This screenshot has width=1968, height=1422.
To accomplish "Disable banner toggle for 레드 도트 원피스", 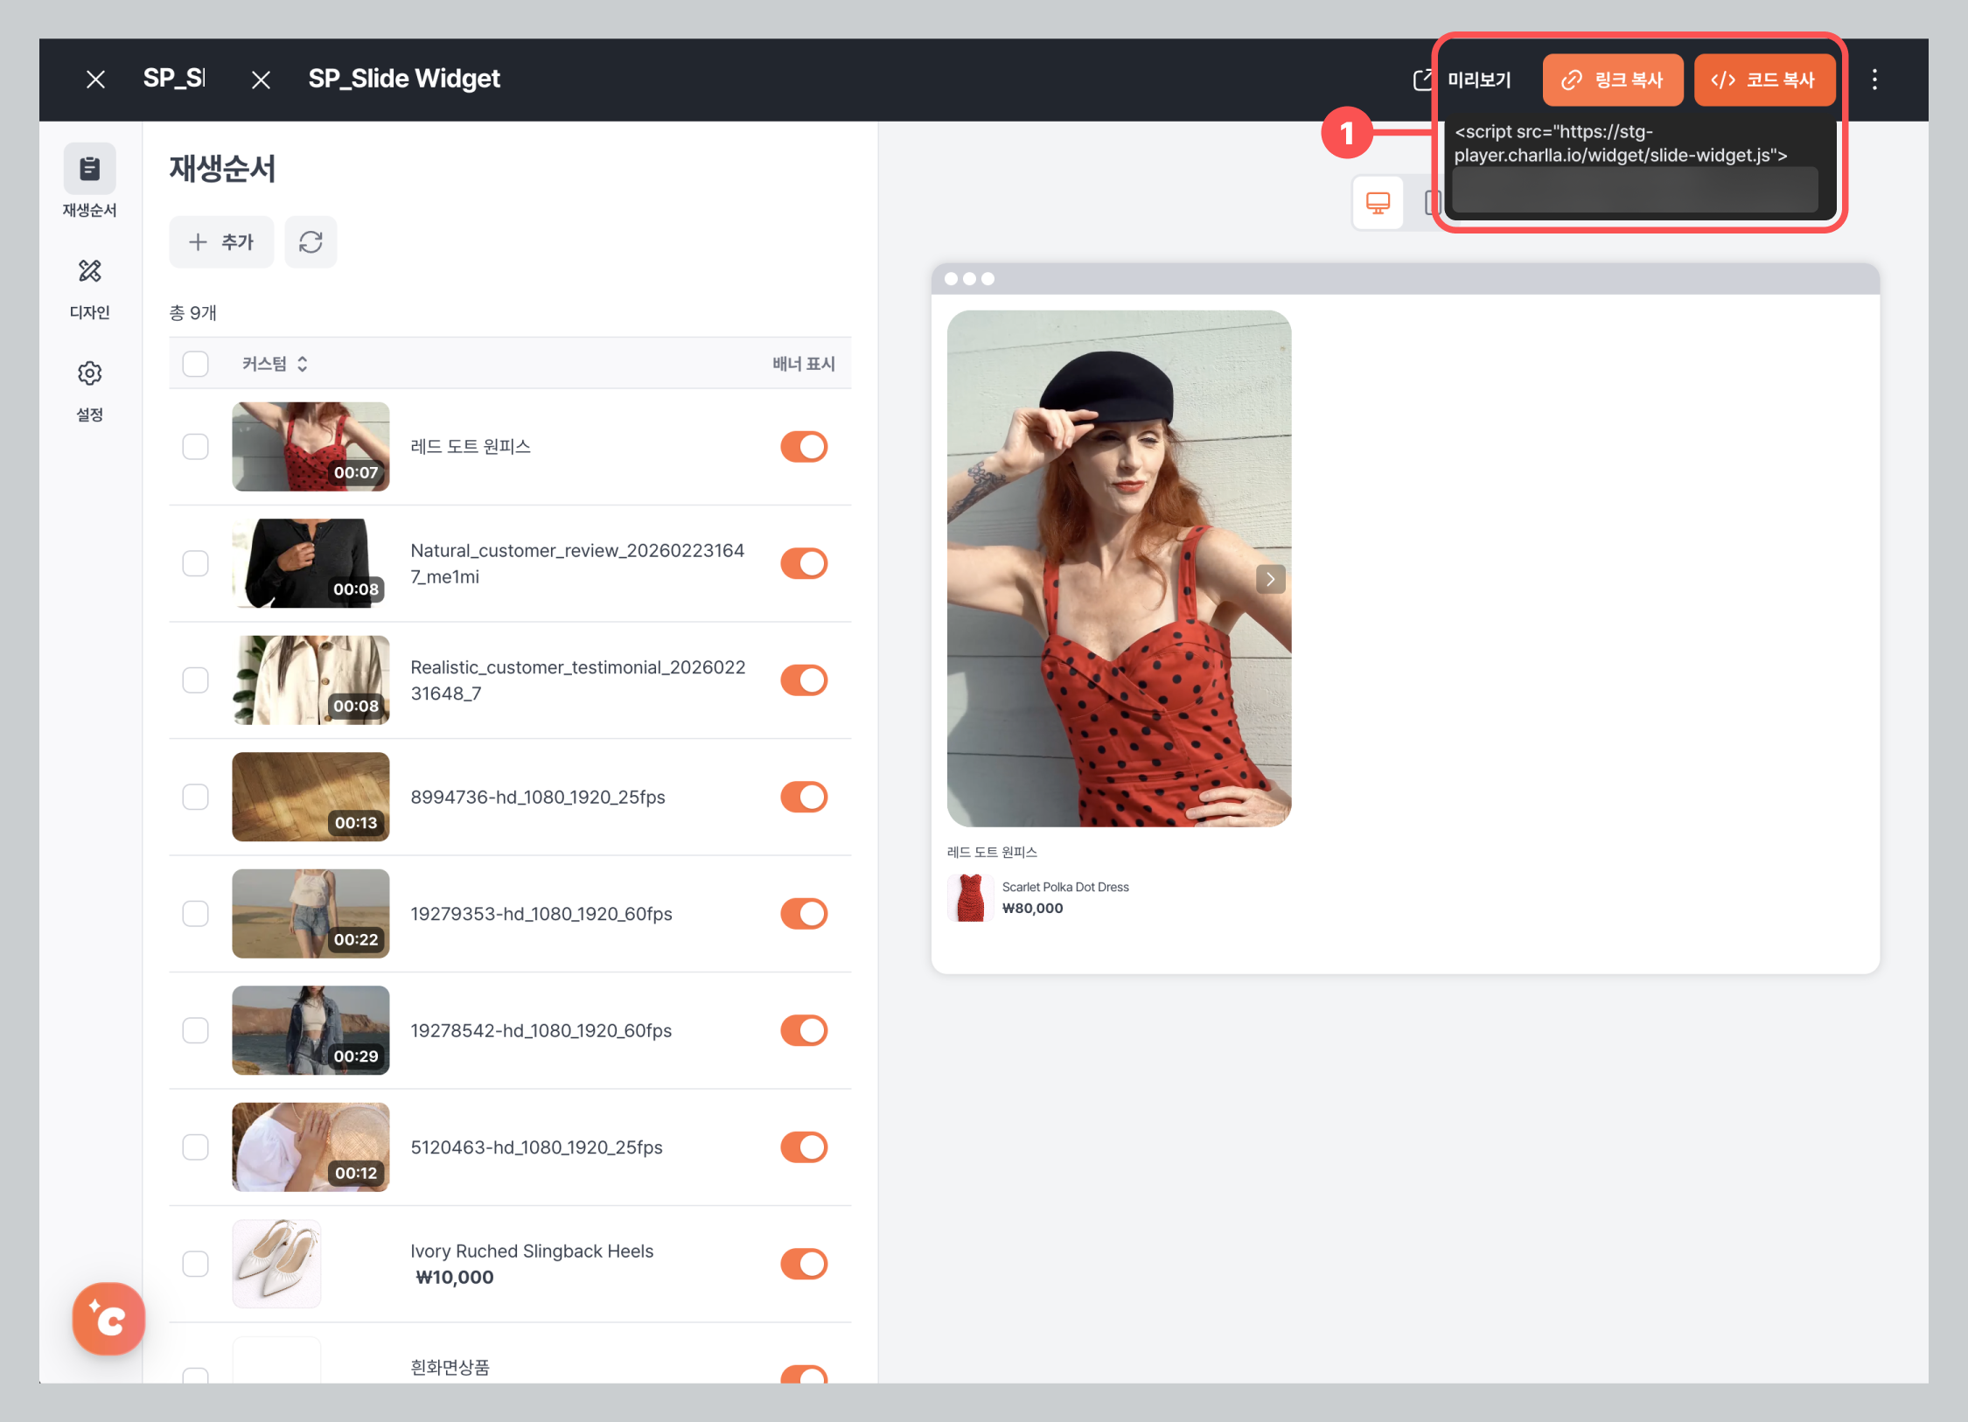I will coord(803,447).
